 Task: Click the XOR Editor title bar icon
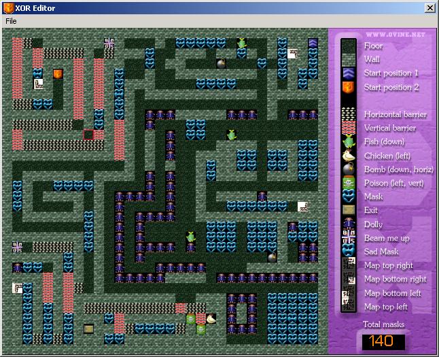(x=8, y=8)
